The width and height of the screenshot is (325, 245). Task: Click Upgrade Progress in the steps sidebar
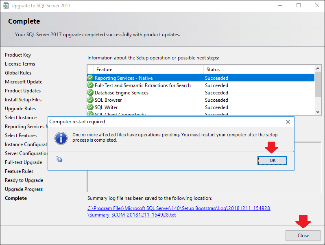(x=24, y=189)
